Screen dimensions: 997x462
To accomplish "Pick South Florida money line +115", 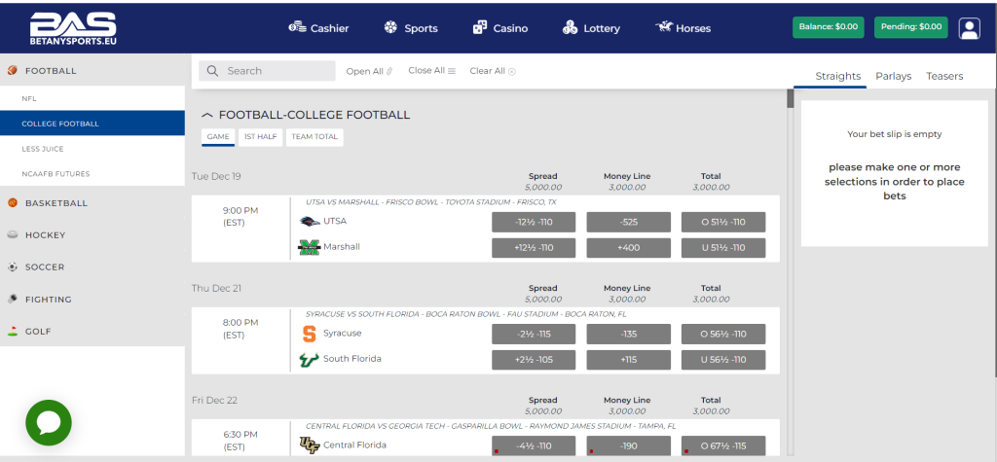I will (x=628, y=360).
